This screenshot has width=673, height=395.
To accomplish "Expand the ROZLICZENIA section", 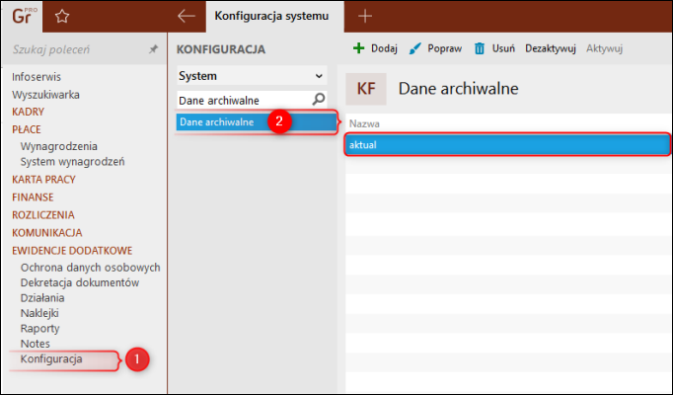I will [x=43, y=214].
